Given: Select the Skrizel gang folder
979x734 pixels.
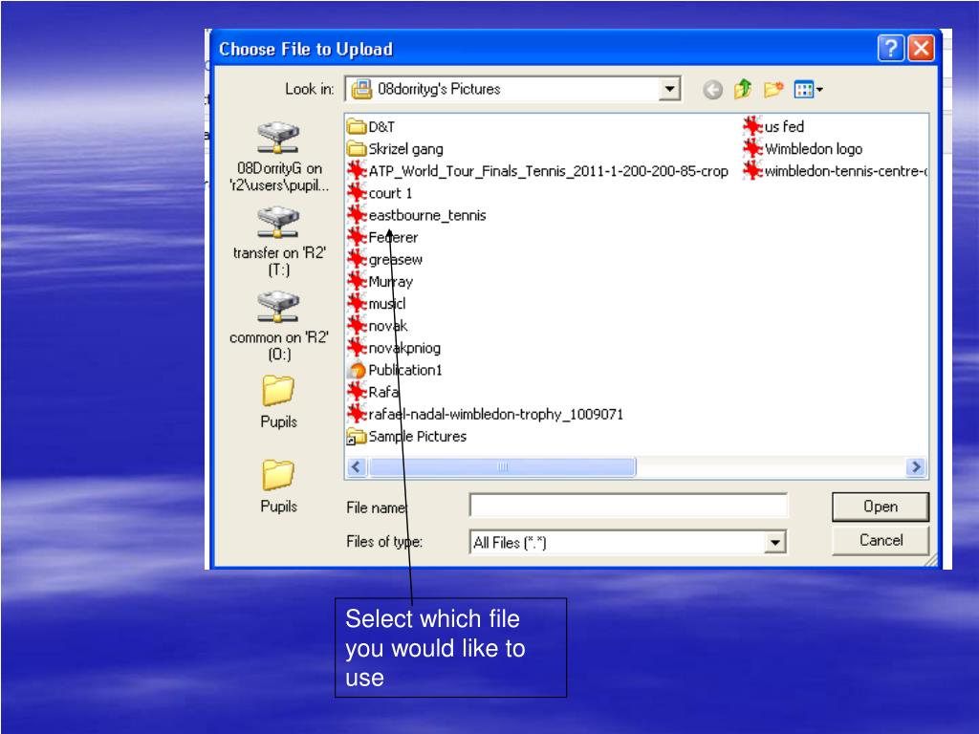Looking at the screenshot, I should click(395, 149).
